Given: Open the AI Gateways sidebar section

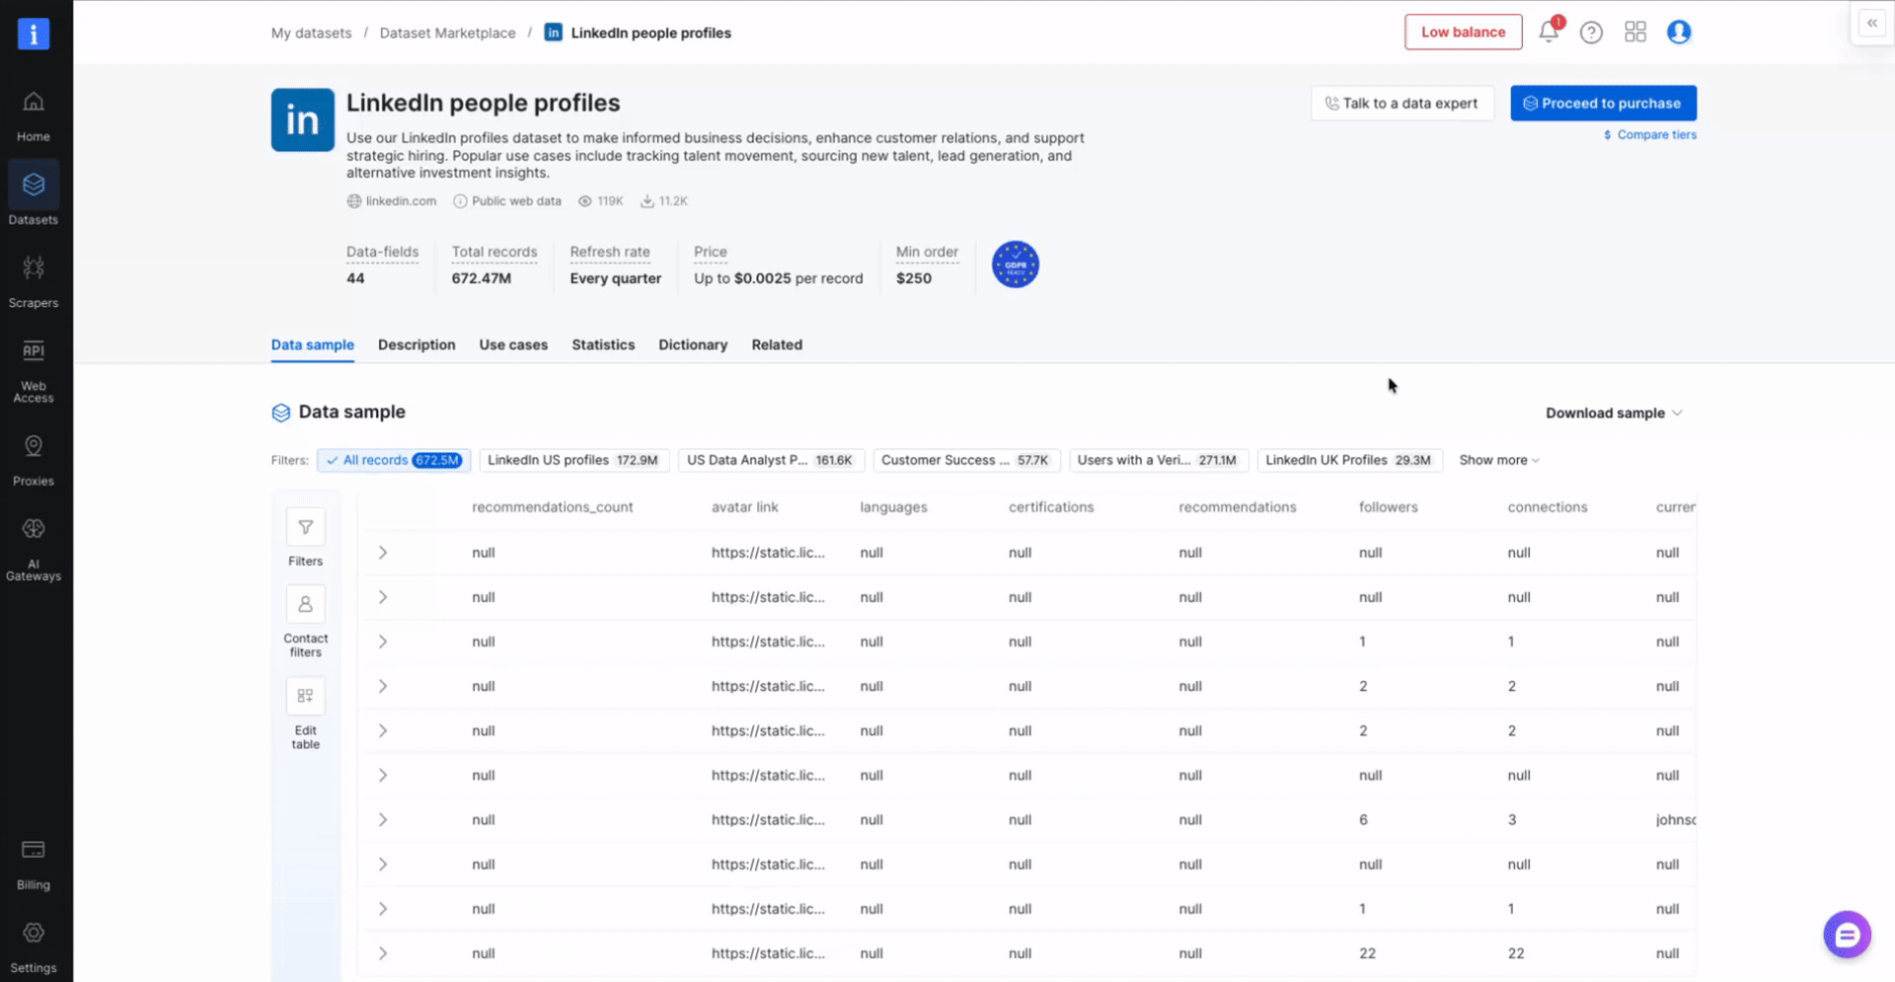Looking at the screenshot, I should point(34,549).
